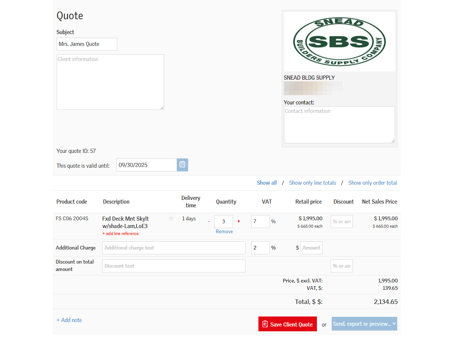Add a note to the quote

(69, 320)
